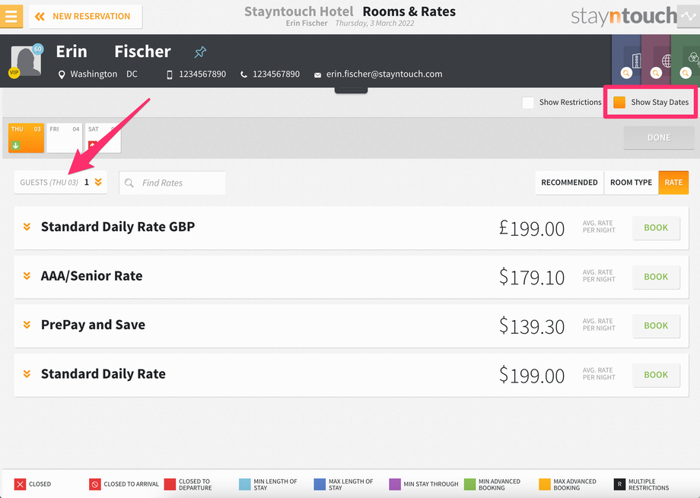Viewport: 700px width, 498px height.
Task: Open the travel agent globe card
Action: pos(656,60)
